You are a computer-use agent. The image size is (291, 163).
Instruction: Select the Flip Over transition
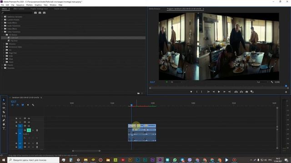coord(14,41)
